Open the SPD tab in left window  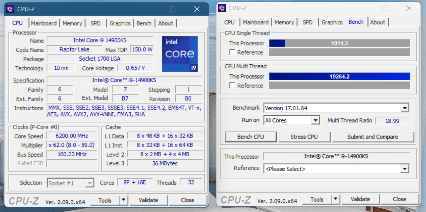[x=95, y=23]
